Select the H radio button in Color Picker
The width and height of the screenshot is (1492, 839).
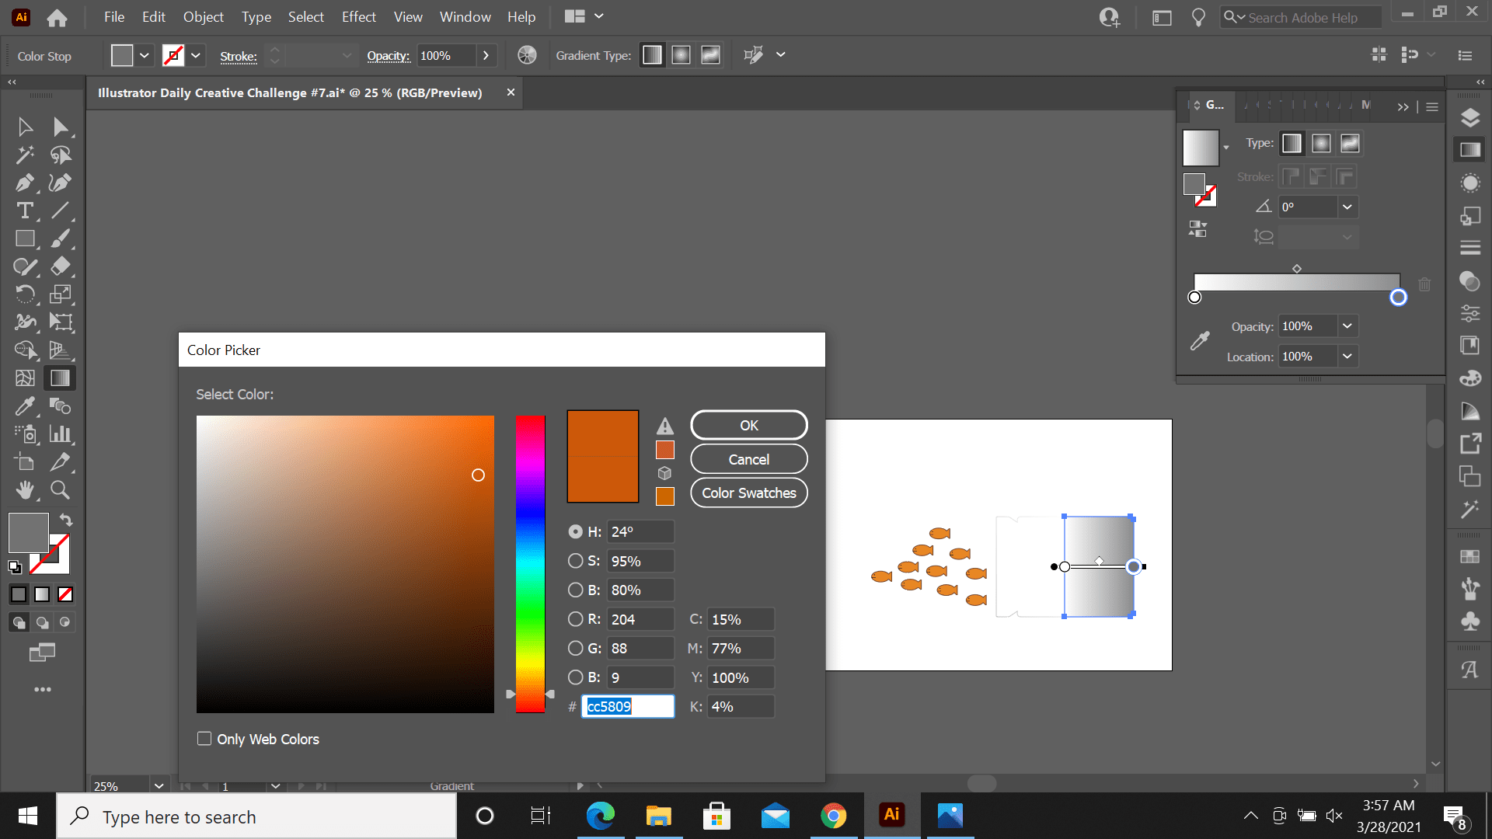575,531
